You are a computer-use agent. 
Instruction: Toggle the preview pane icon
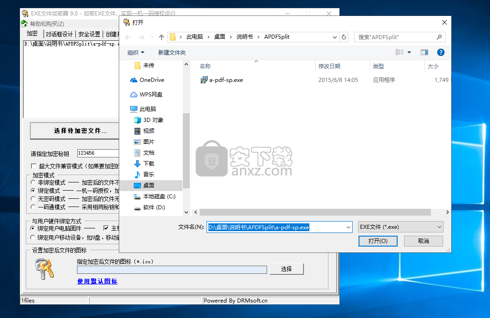tap(424, 52)
